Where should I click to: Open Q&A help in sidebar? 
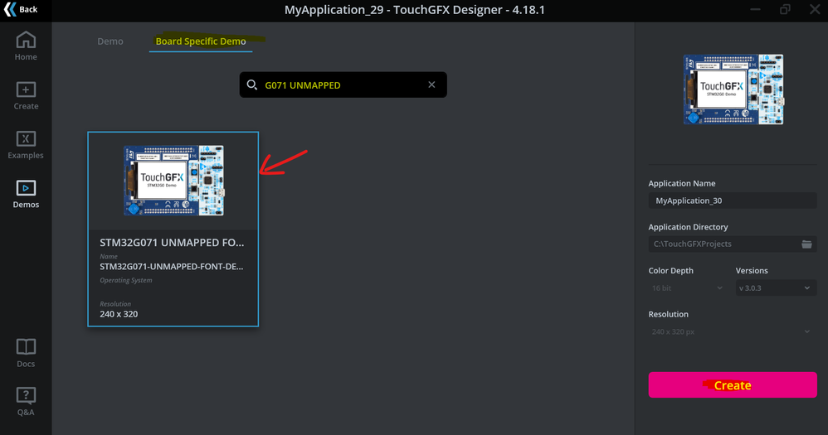pos(26,402)
